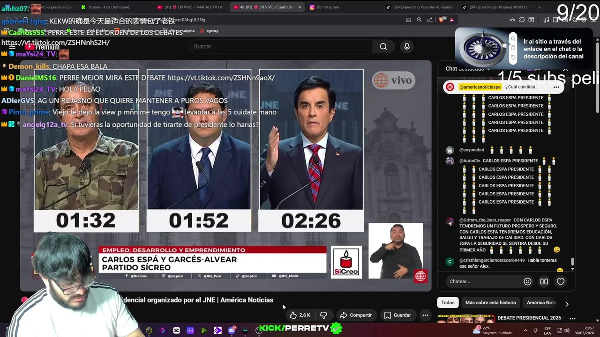Click the zoom magnifier in address bar
Image resolution: width=600 pixels, height=337 pixels.
420,20
